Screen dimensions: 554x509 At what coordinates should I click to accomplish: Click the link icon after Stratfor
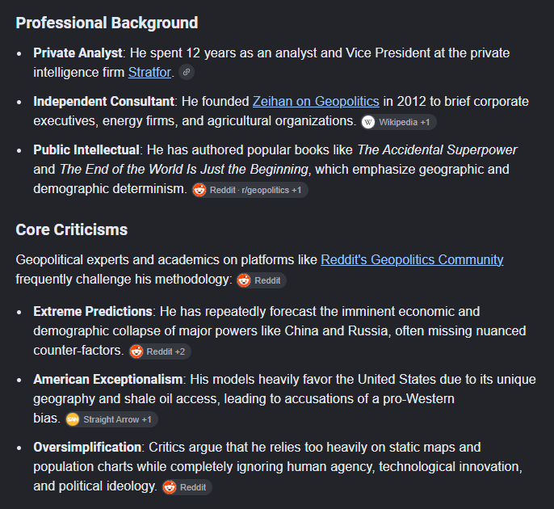click(187, 72)
